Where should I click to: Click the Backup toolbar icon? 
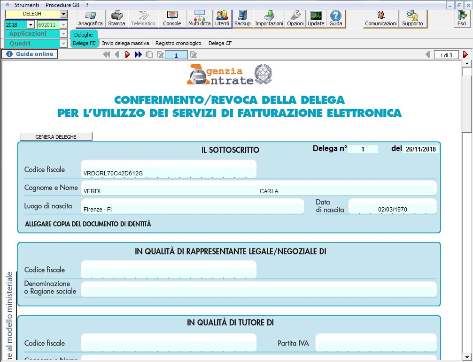pos(242,19)
